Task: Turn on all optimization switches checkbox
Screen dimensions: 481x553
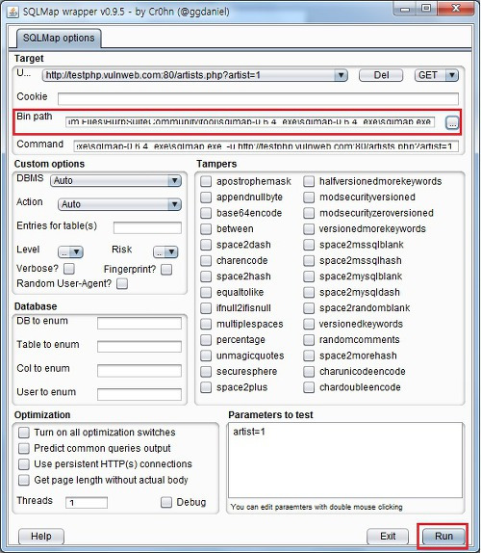Action: pyautogui.click(x=24, y=433)
